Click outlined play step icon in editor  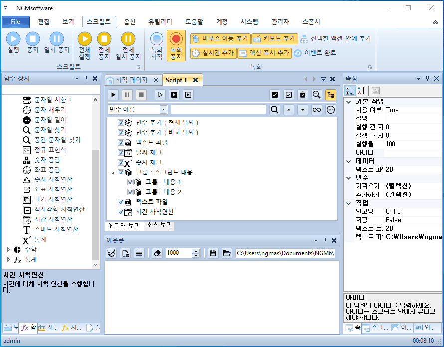(160, 95)
